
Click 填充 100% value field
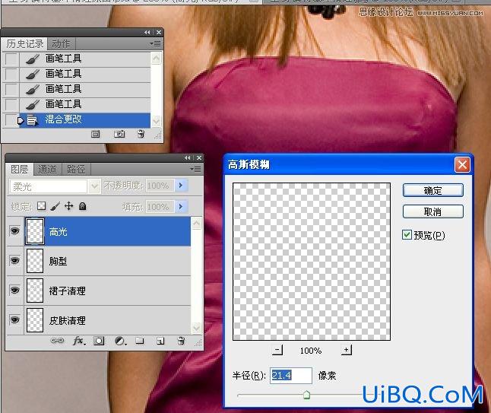[x=160, y=207]
